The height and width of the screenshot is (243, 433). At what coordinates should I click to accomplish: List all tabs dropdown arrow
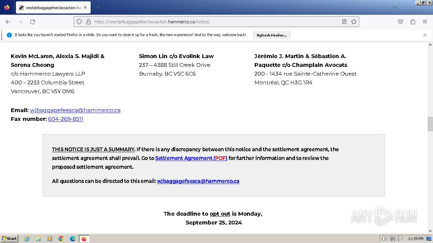point(394,7)
